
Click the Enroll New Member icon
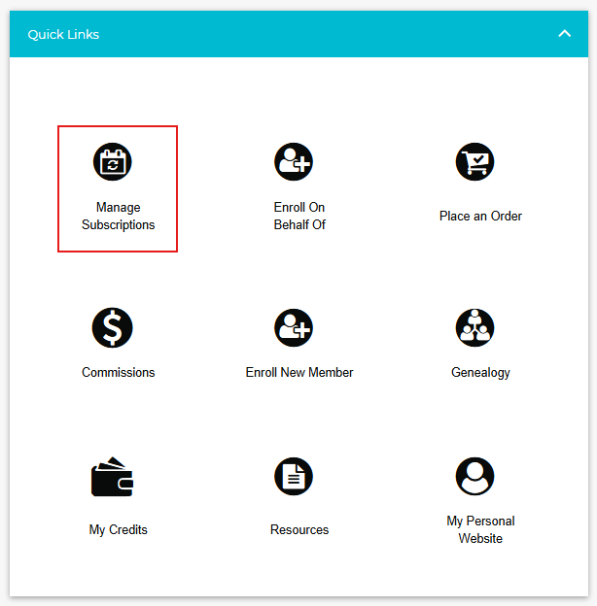(294, 327)
